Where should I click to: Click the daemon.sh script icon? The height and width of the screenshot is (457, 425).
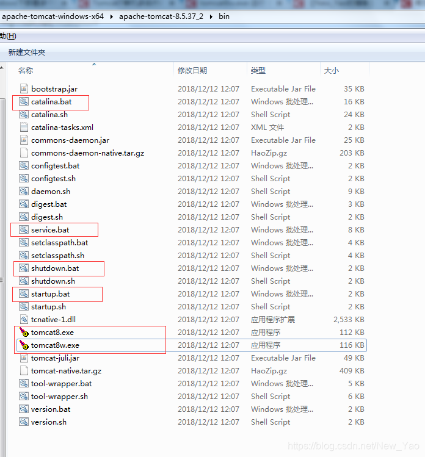(x=24, y=191)
